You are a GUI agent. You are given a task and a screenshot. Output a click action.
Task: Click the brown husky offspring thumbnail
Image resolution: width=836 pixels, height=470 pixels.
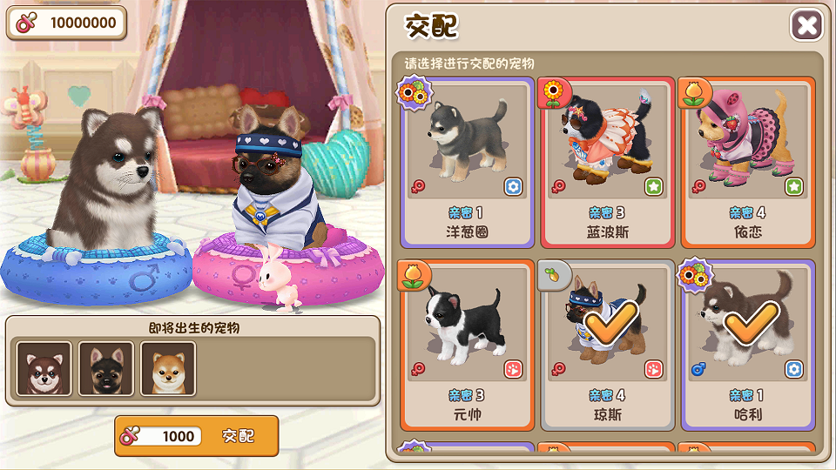click(x=44, y=369)
